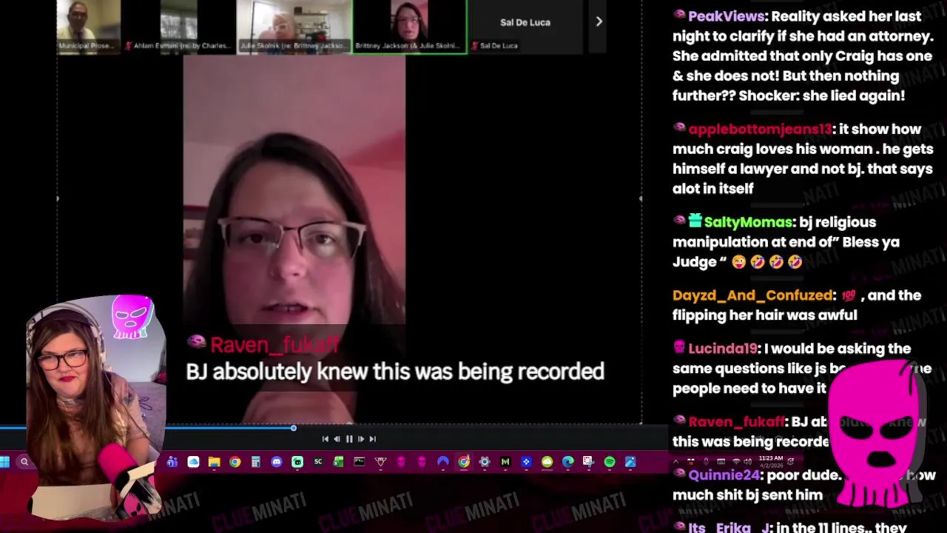This screenshot has height=533, width=947.
Task: Open Microsoft Edge from the taskbar
Action: [567, 462]
